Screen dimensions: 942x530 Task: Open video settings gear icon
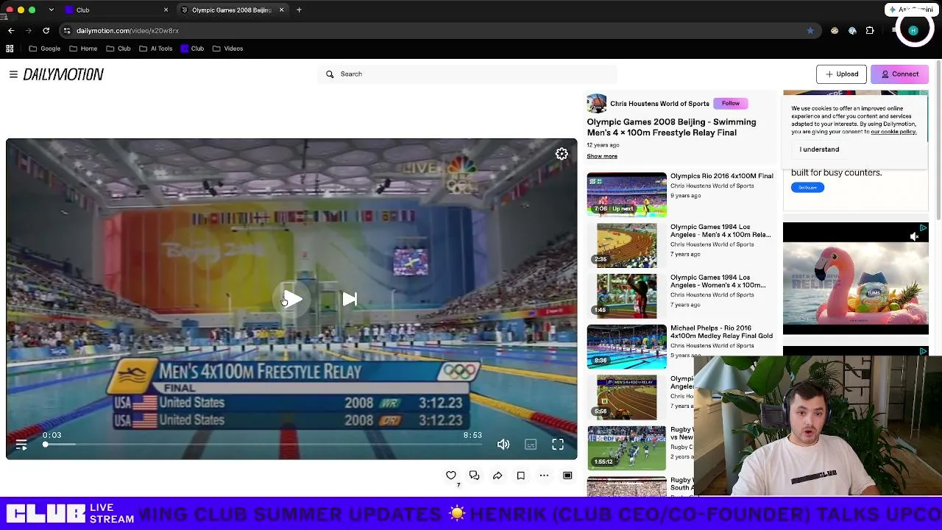click(x=562, y=154)
